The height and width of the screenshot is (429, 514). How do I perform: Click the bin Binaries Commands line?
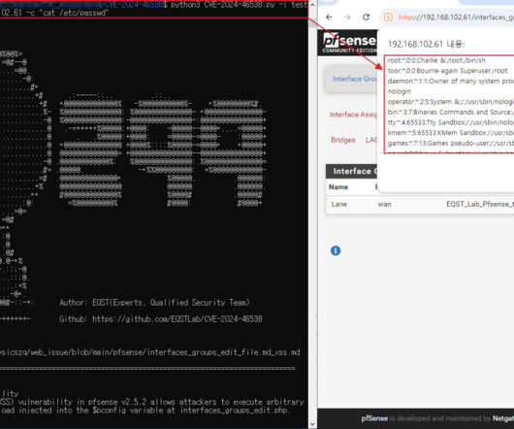[450, 113]
